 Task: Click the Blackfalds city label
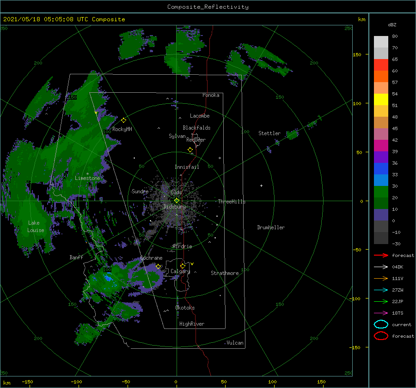196,128
